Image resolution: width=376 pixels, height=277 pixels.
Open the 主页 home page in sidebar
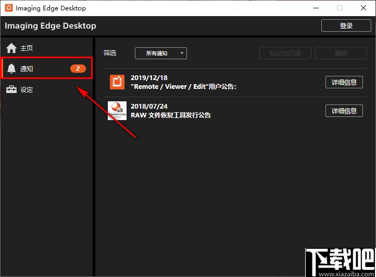click(46, 48)
